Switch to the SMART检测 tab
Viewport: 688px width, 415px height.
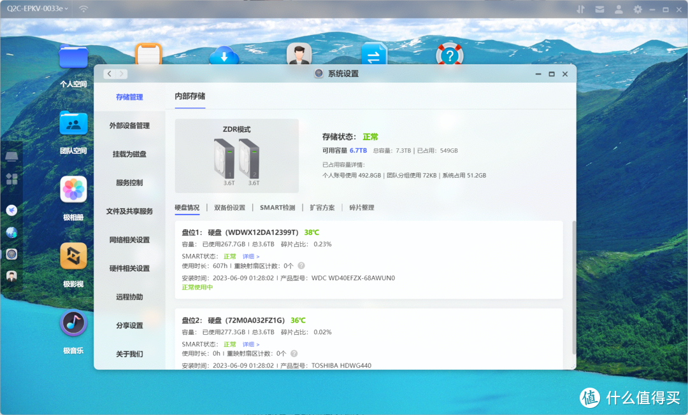pos(277,207)
